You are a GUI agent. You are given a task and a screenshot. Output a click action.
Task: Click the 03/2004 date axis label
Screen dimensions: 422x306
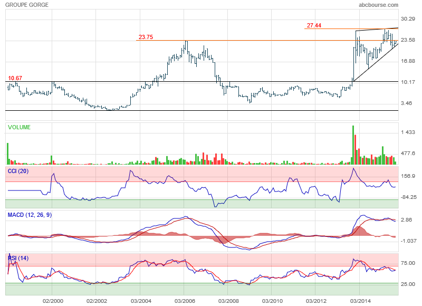click(x=141, y=301)
